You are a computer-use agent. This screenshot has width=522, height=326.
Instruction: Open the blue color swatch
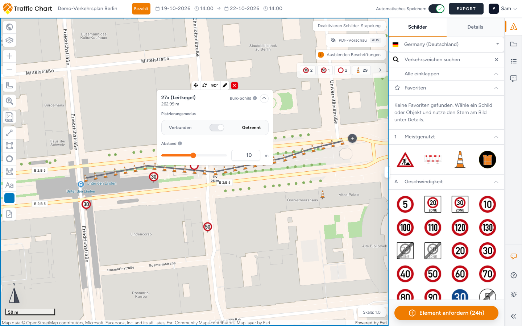[x=9, y=198]
